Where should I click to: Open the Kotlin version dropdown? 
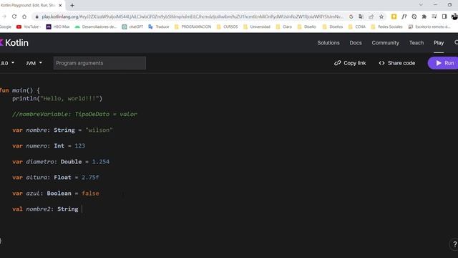click(x=7, y=63)
